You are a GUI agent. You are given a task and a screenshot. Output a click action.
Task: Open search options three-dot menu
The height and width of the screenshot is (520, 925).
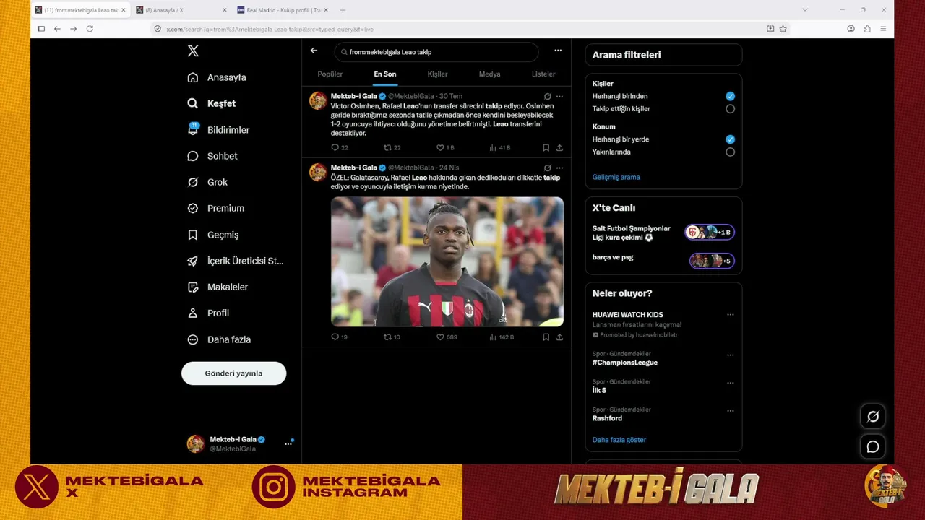point(558,51)
